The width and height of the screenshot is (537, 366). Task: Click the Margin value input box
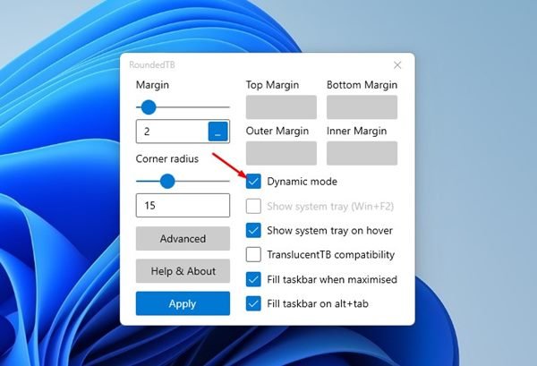pos(171,132)
